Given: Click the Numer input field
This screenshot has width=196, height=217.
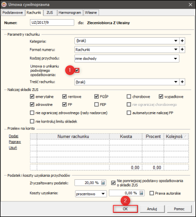Looking at the screenshot, I should pyautogui.click(x=52, y=23).
